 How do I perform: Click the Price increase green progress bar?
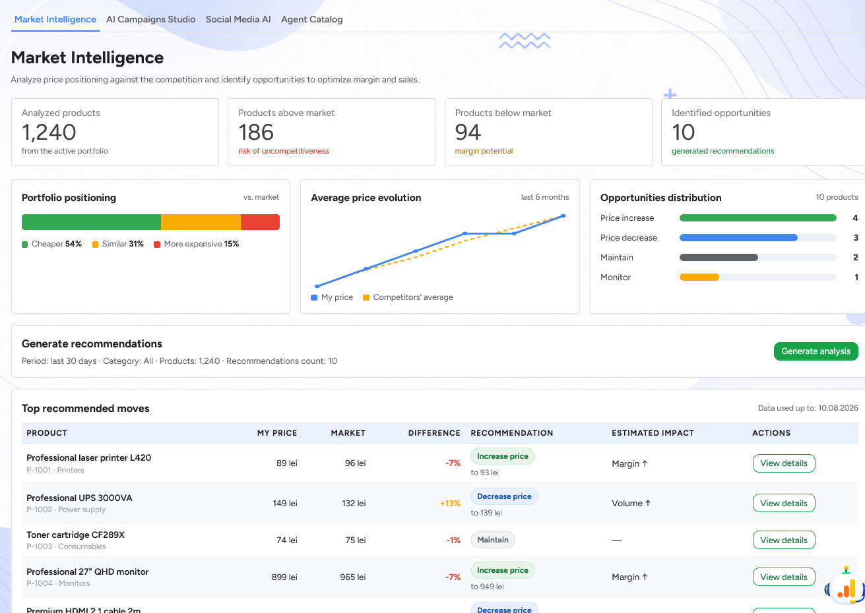click(x=758, y=218)
